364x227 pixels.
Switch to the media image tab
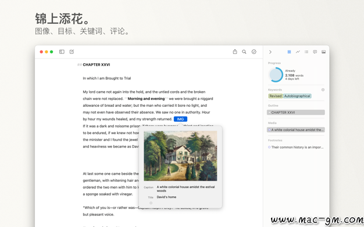(324, 52)
